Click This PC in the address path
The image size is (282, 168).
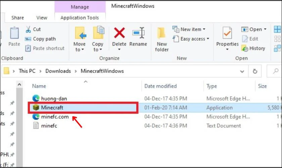[x=27, y=71]
